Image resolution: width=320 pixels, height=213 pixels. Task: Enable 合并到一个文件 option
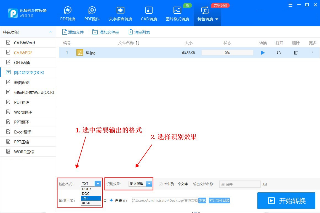pyautogui.click(x=161, y=184)
